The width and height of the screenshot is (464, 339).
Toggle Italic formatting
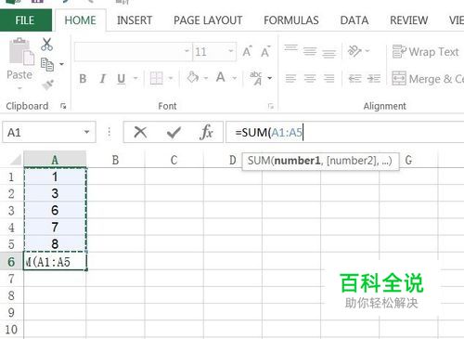coord(102,79)
